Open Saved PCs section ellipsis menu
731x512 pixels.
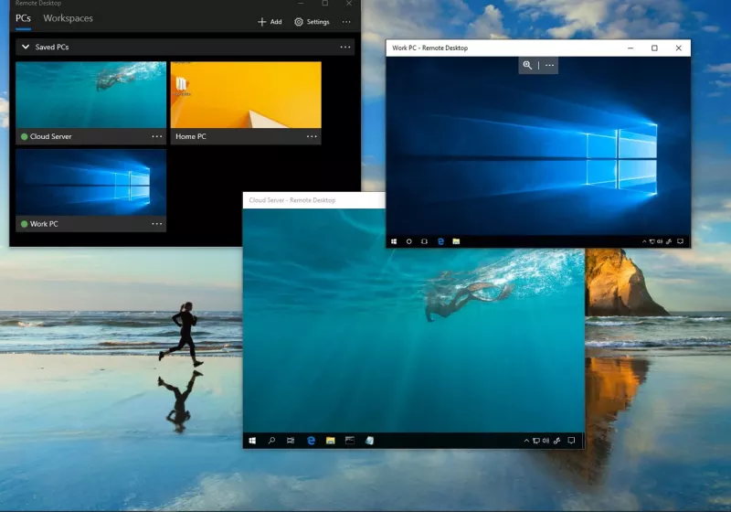(345, 48)
